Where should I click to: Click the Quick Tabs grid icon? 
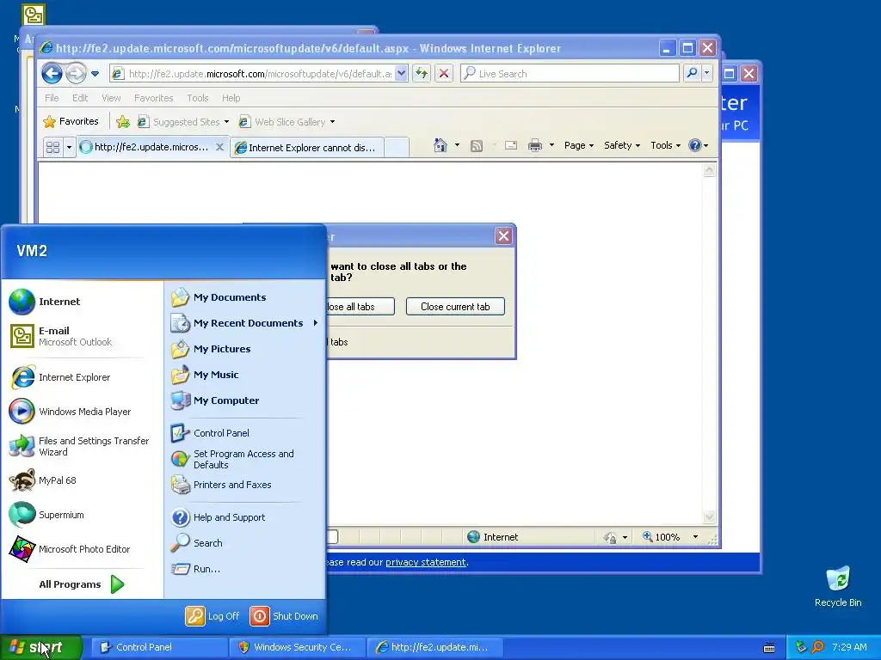[x=52, y=147]
